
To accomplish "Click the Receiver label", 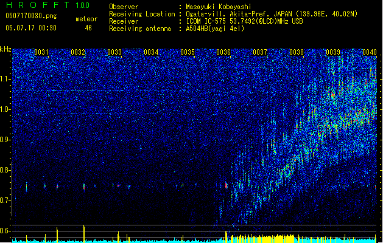I will click(x=124, y=21).
